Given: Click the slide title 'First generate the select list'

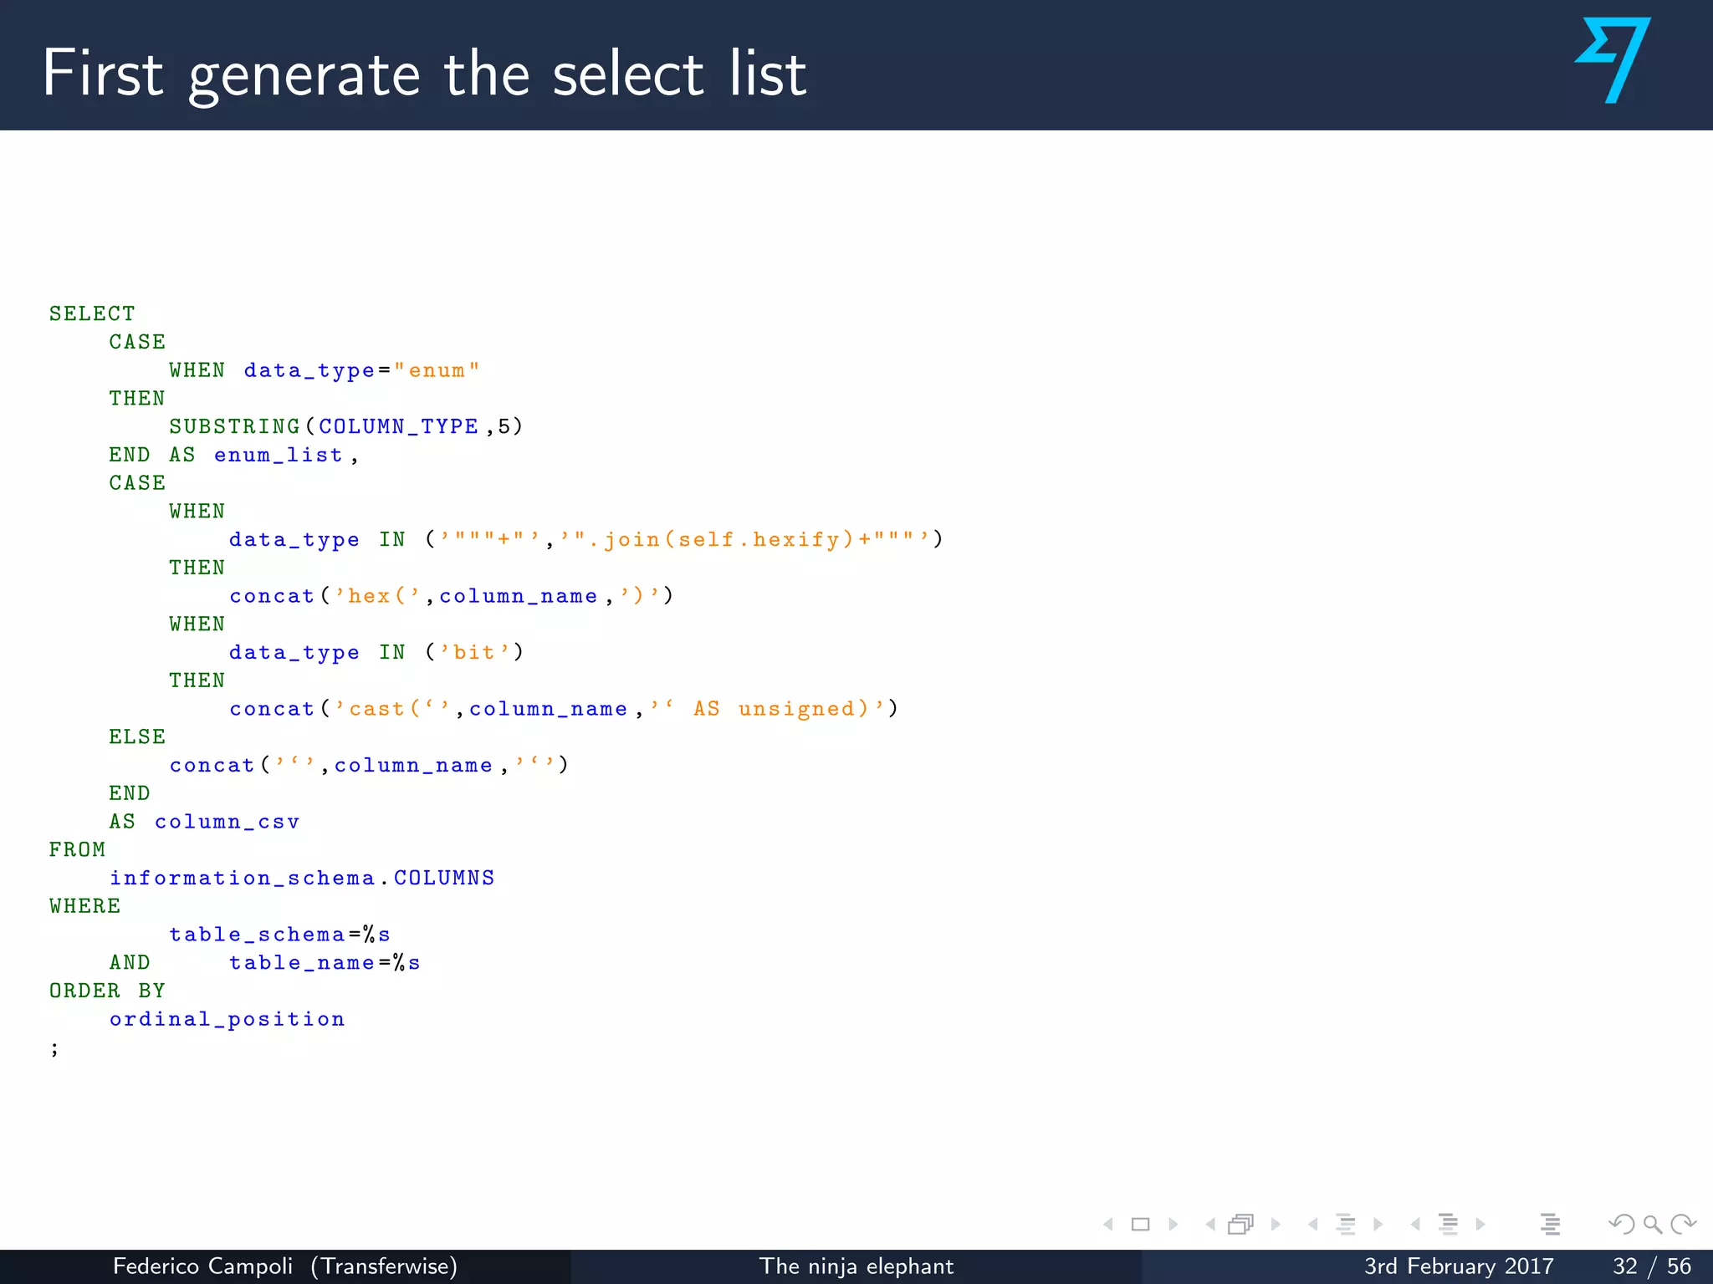Looking at the screenshot, I should pos(425,74).
